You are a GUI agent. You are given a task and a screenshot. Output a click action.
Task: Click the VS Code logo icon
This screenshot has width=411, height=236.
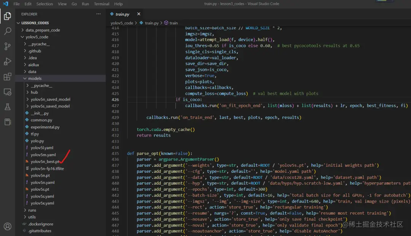(5, 4)
